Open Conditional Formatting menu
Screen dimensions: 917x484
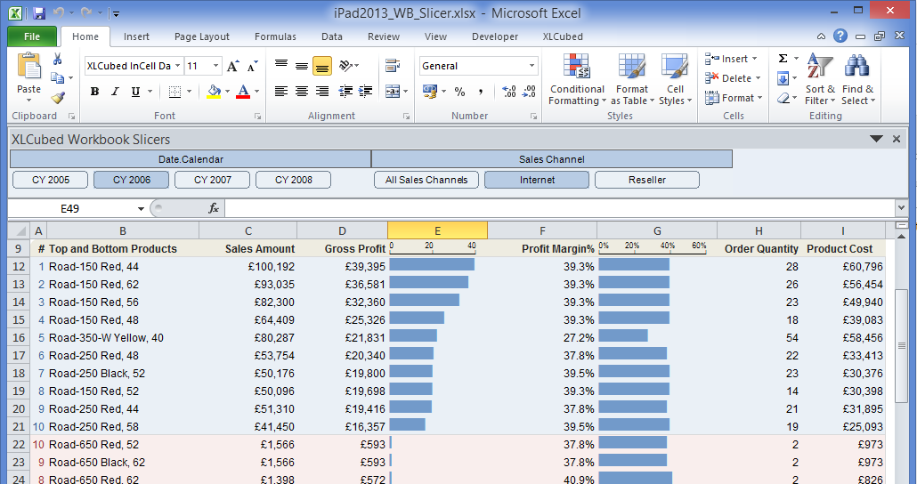pos(577,79)
